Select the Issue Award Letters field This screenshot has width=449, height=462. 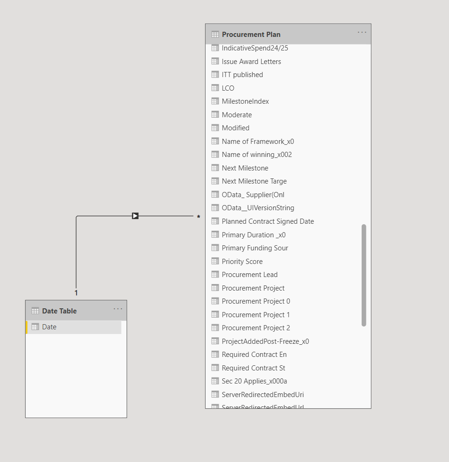(x=251, y=62)
